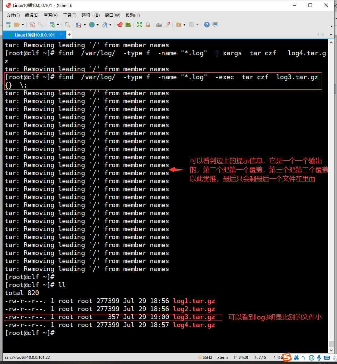Screen dimensions: 337x364
Task: Expand the Font dropdown arrow
Action: (110, 25)
